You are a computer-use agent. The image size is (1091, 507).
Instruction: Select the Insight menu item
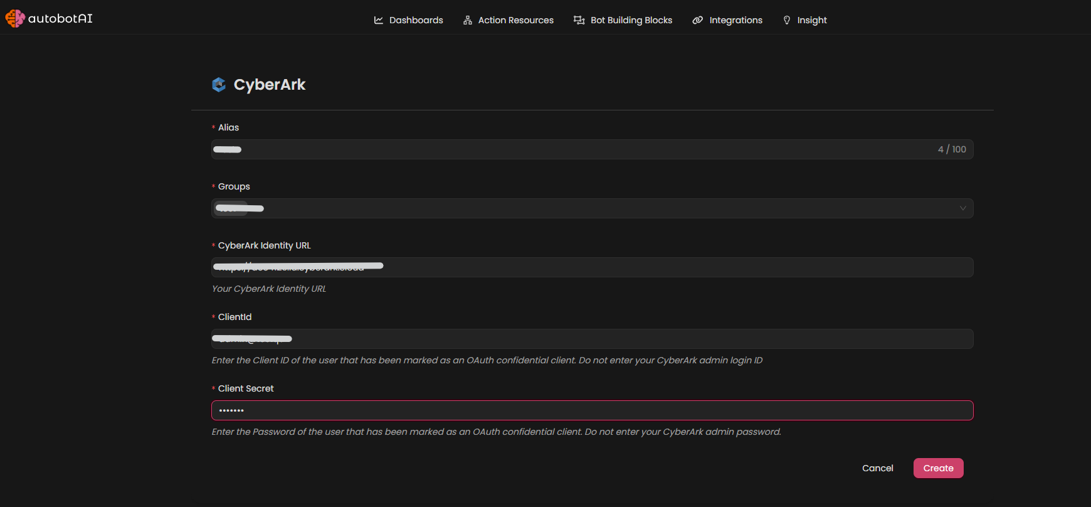(812, 20)
